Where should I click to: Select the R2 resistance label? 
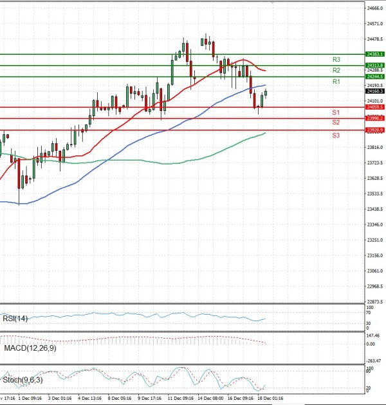(x=336, y=70)
